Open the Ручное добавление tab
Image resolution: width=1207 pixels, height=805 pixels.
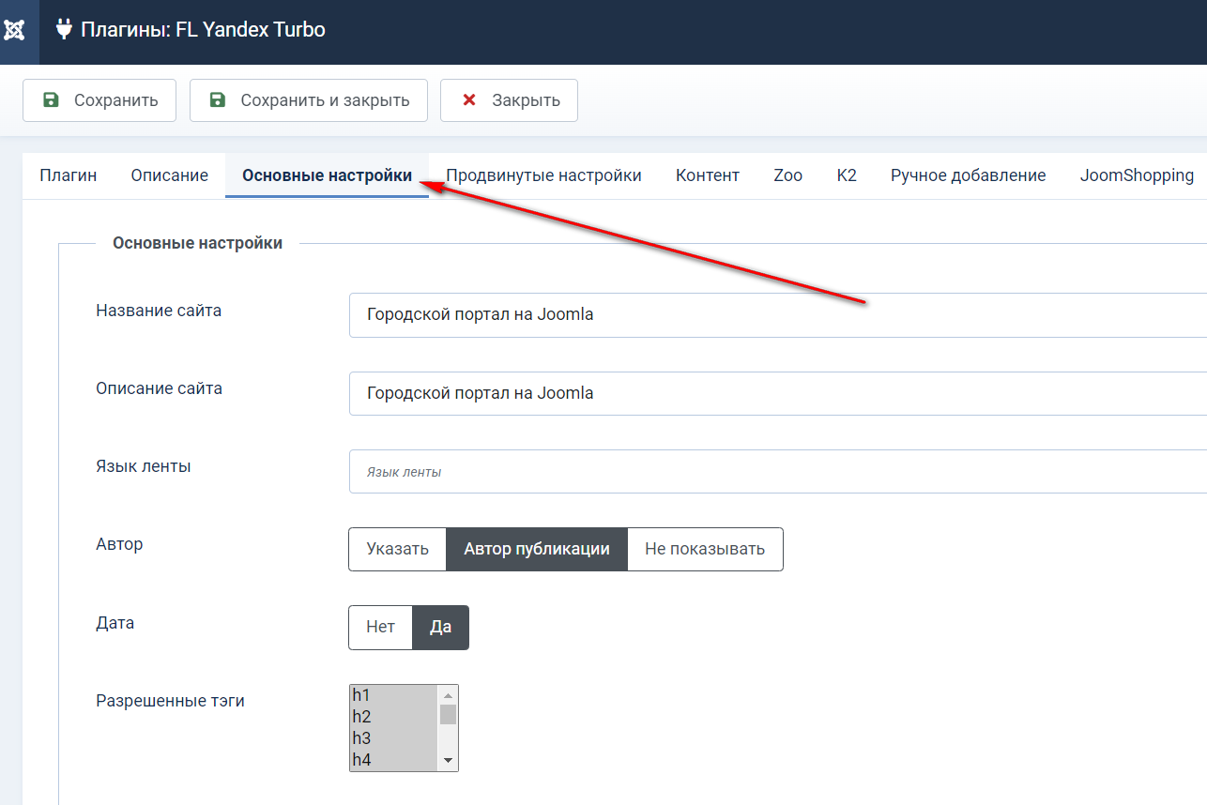(968, 175)
